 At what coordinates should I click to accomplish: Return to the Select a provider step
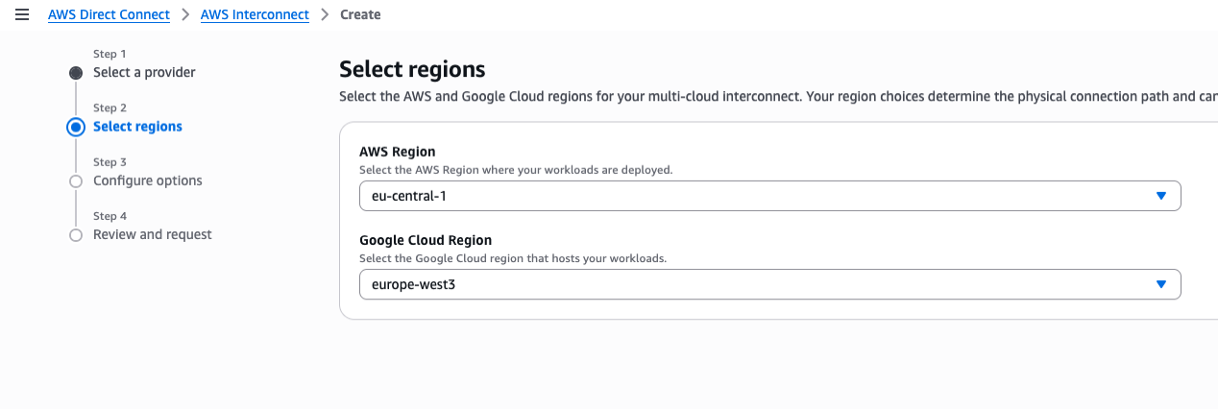pyautogui.click(x=144, y=73)
